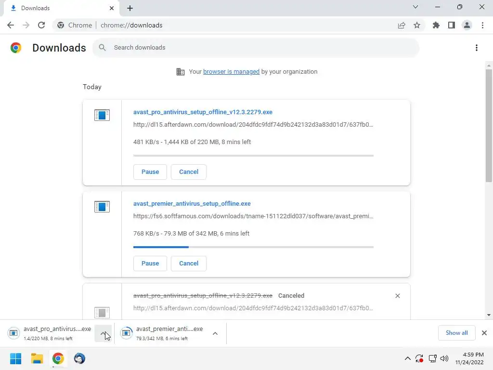Open the Downloads page more actions menu
This screenshot has width=493, height=370.
tap(477, 48)
